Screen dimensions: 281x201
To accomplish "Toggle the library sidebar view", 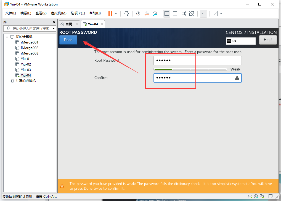I will point(167,13).
